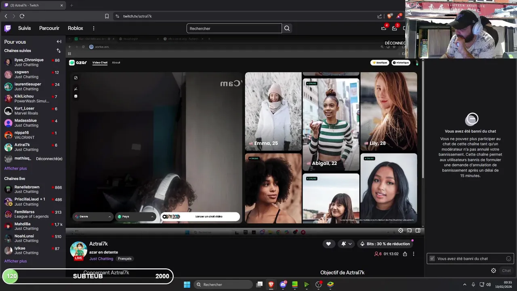Open FemiMarss League of Legends channel
The image size is (517, 291).
click(x=33, y=214)
